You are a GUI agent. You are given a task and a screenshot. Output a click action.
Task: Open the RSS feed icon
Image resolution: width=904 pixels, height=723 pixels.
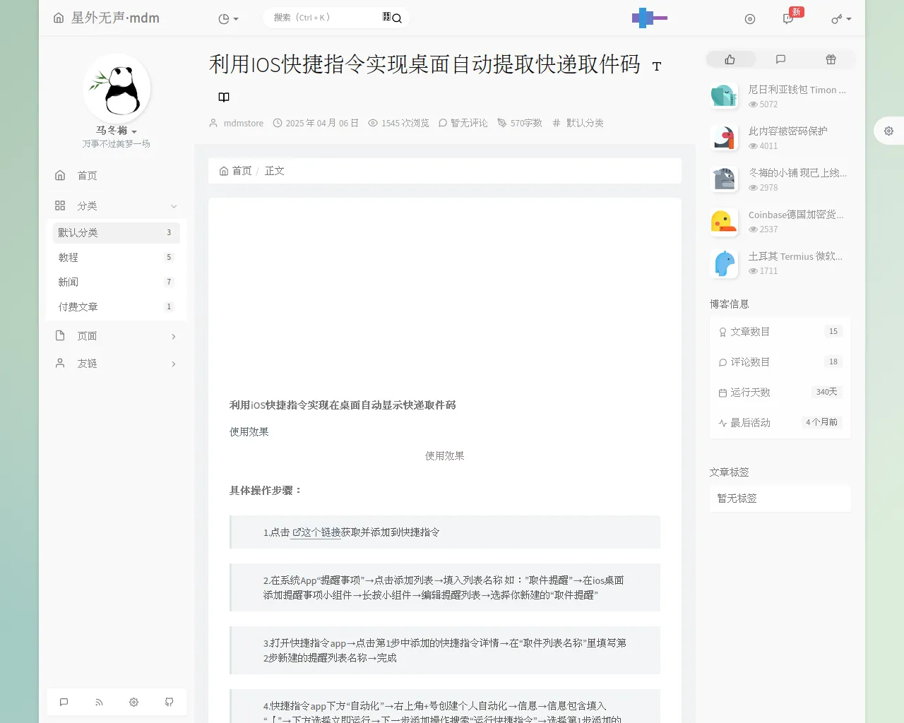point(99,702)
